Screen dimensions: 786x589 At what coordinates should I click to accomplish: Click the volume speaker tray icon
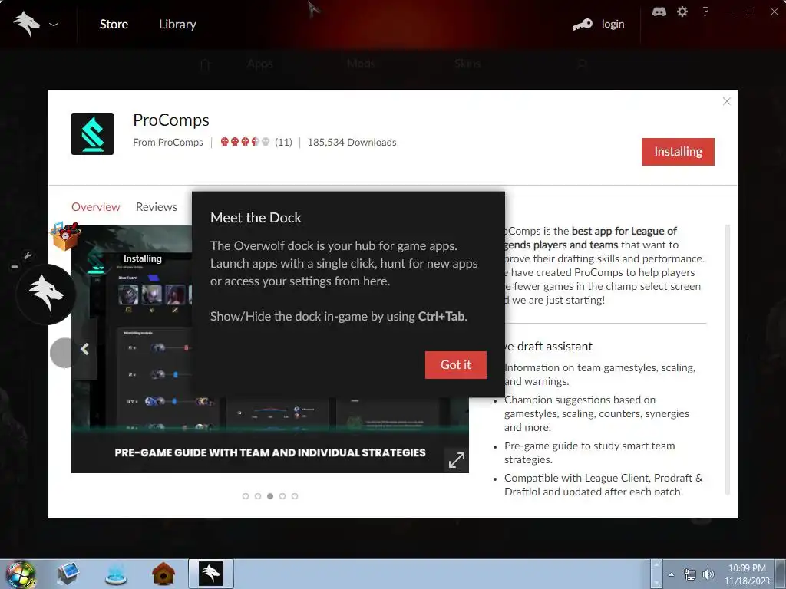[708, 574]
